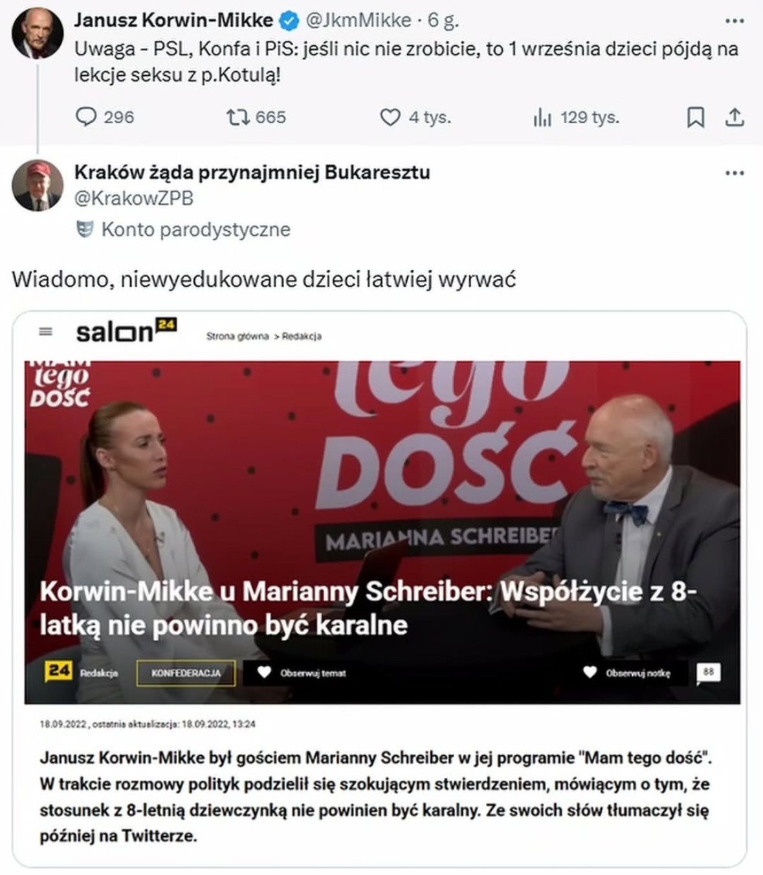Click the share upload icon
The height and width of the screenshot is (875, 763).
click(735, 117)
